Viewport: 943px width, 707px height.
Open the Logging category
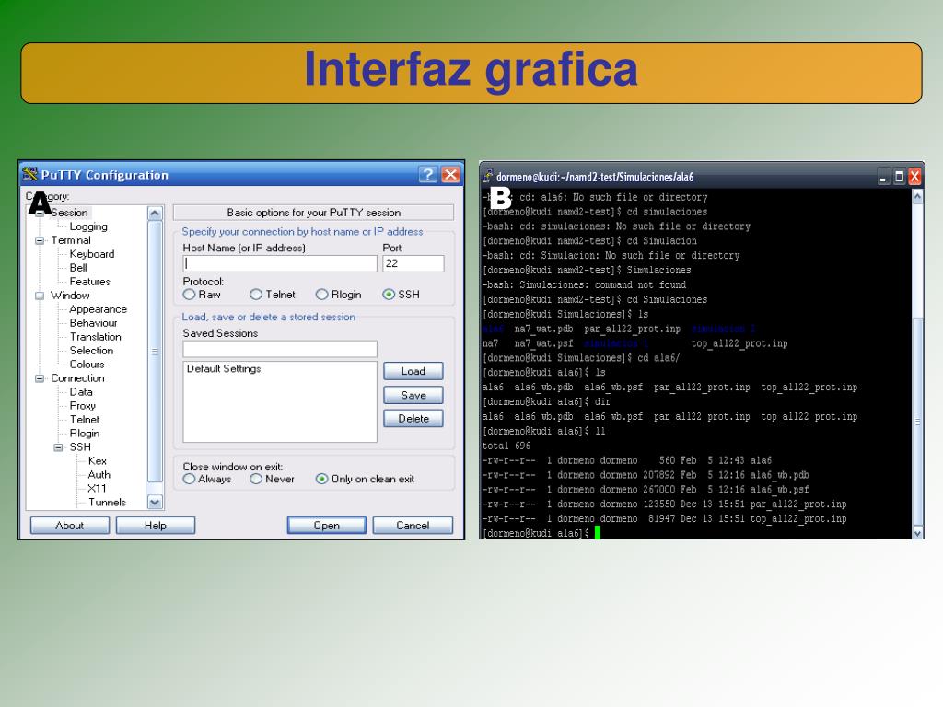coord(88,226)
